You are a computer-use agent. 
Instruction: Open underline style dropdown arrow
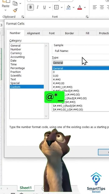tap(50, 8)
